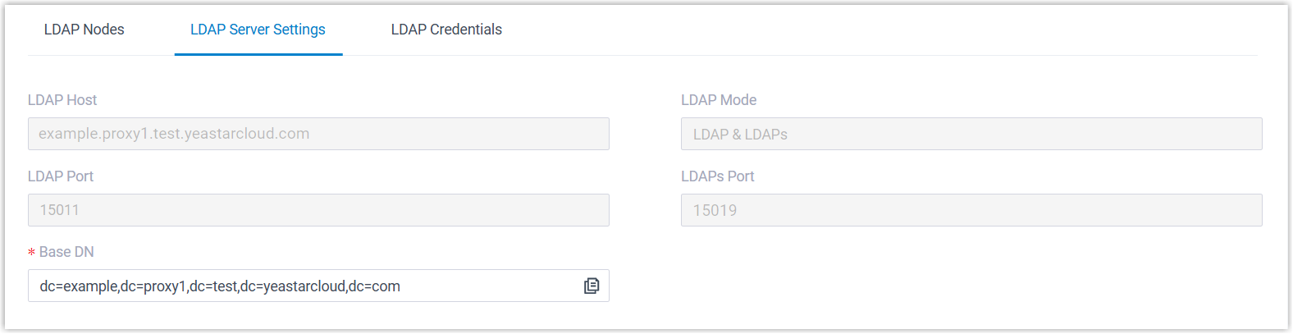The image size is (1293, 334).
Task: Click the Base DN label
Action: pos(66,252)
